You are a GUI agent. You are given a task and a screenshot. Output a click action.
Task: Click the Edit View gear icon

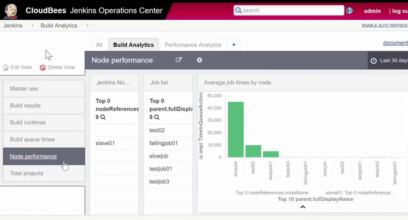click(6, 67)
